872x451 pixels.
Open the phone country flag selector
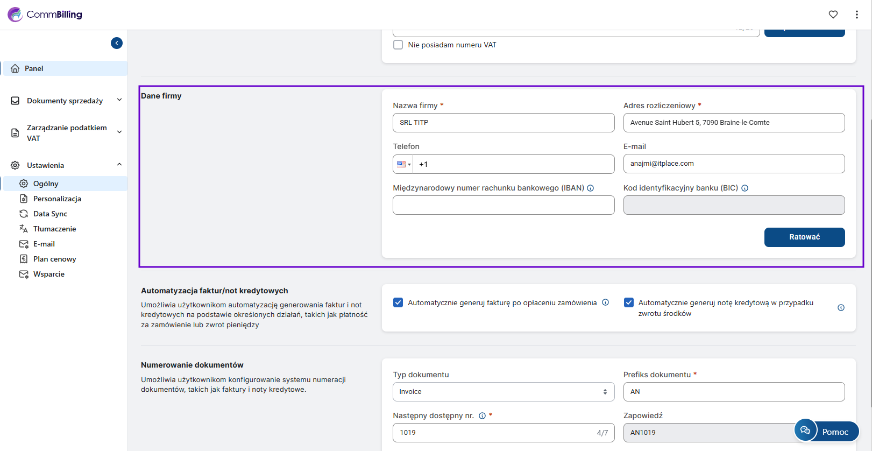[403, 165]
